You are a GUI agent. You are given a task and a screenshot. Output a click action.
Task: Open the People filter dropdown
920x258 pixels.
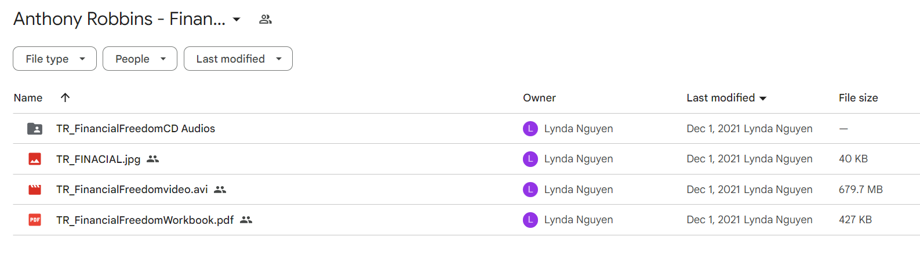tap(140, 59)
